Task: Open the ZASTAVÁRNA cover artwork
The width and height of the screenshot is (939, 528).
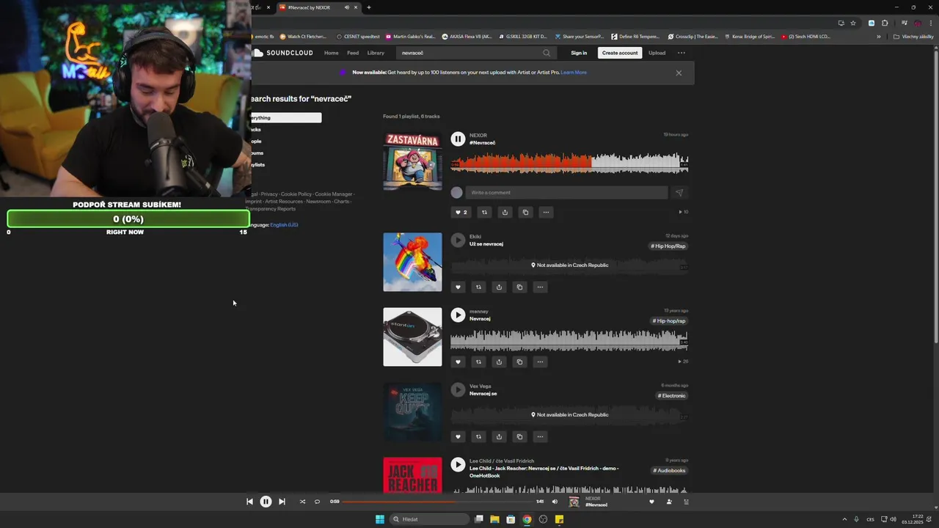Action: tap(412, 161)
